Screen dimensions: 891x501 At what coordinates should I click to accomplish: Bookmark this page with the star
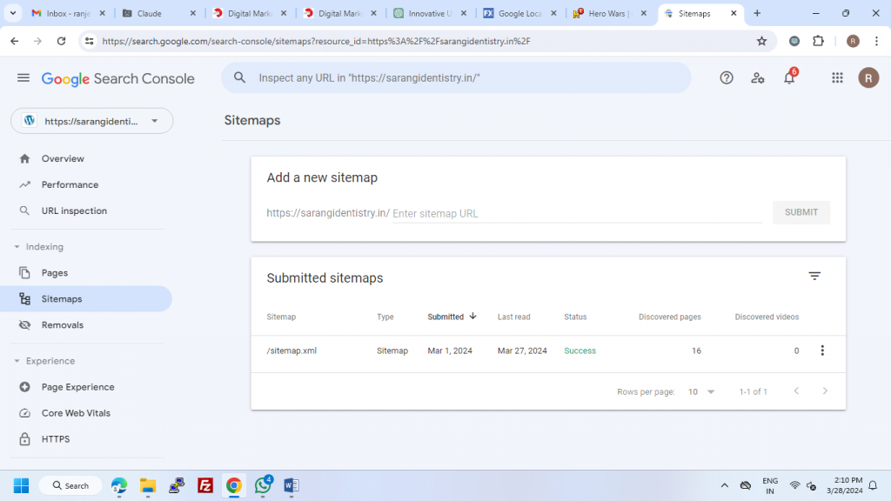point(761,41)
